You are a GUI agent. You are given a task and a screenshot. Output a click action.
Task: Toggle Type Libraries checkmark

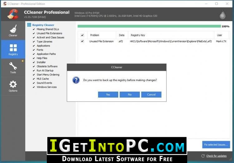(34, 42)
